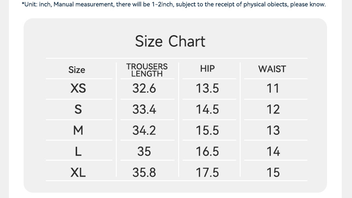
Task: Select the XS size row label
Action: tap(78, 89)
